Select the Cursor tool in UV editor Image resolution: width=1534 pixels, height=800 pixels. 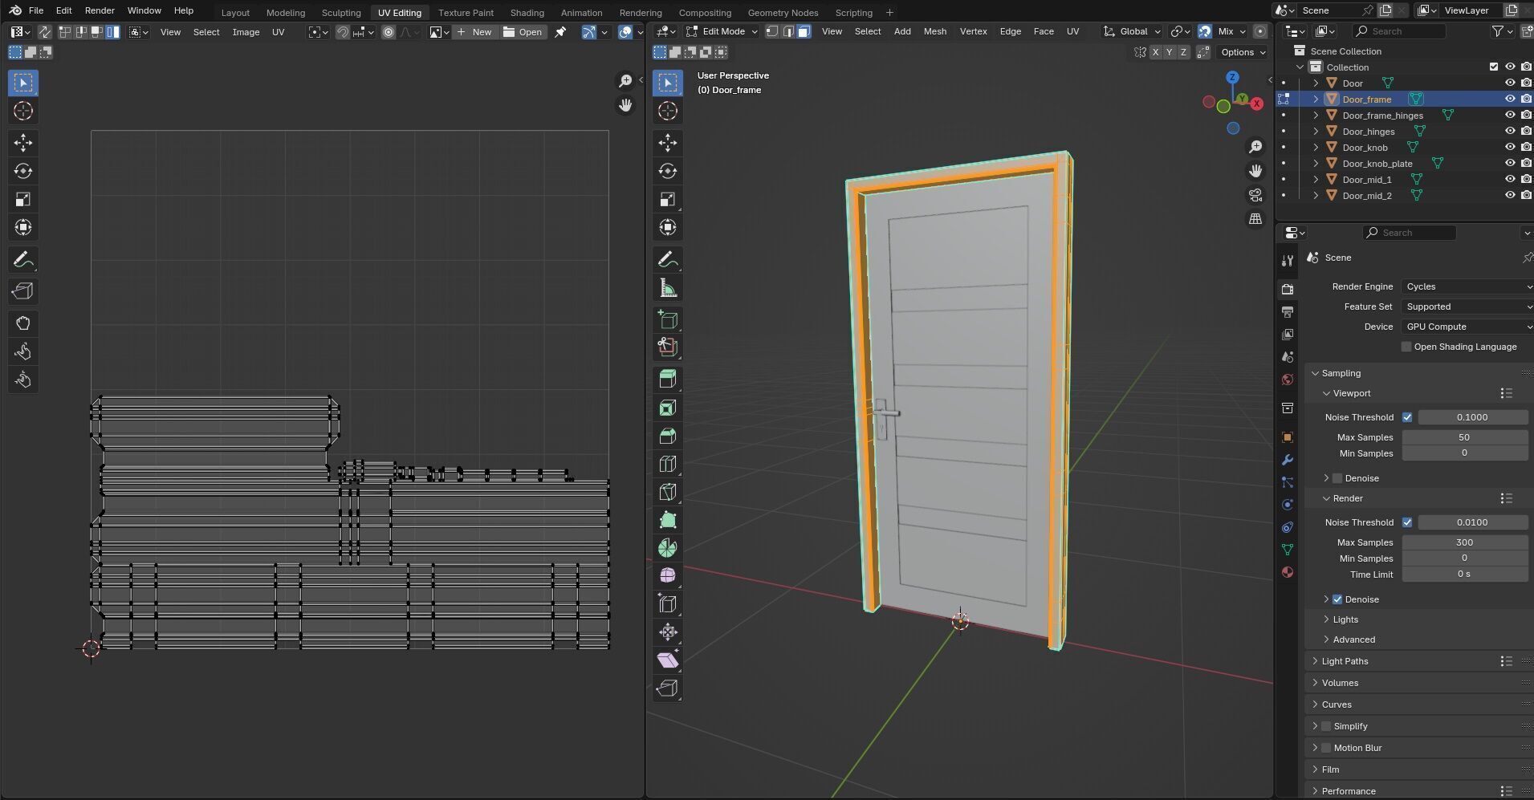(22, 111)
